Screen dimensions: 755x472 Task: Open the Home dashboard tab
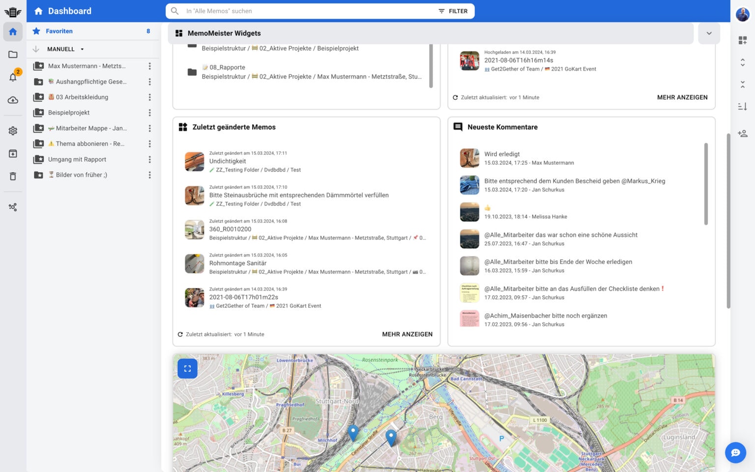click(x=13, y=31)
